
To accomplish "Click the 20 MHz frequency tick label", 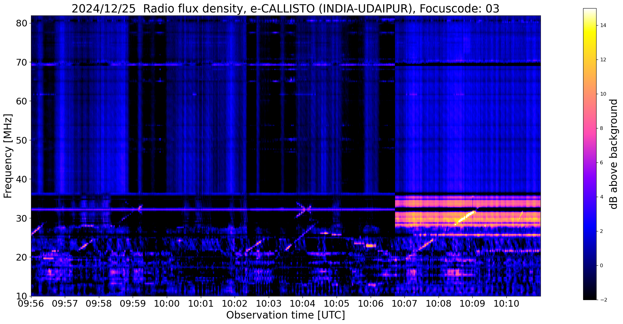I will coord(22,257).
